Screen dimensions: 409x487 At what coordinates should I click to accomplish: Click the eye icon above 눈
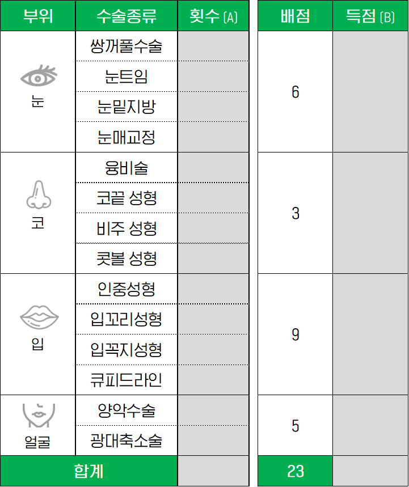[x=39, y=76]
